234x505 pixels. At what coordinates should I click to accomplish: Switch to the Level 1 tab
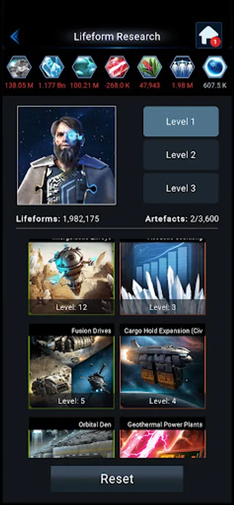(x=181, y=121)
